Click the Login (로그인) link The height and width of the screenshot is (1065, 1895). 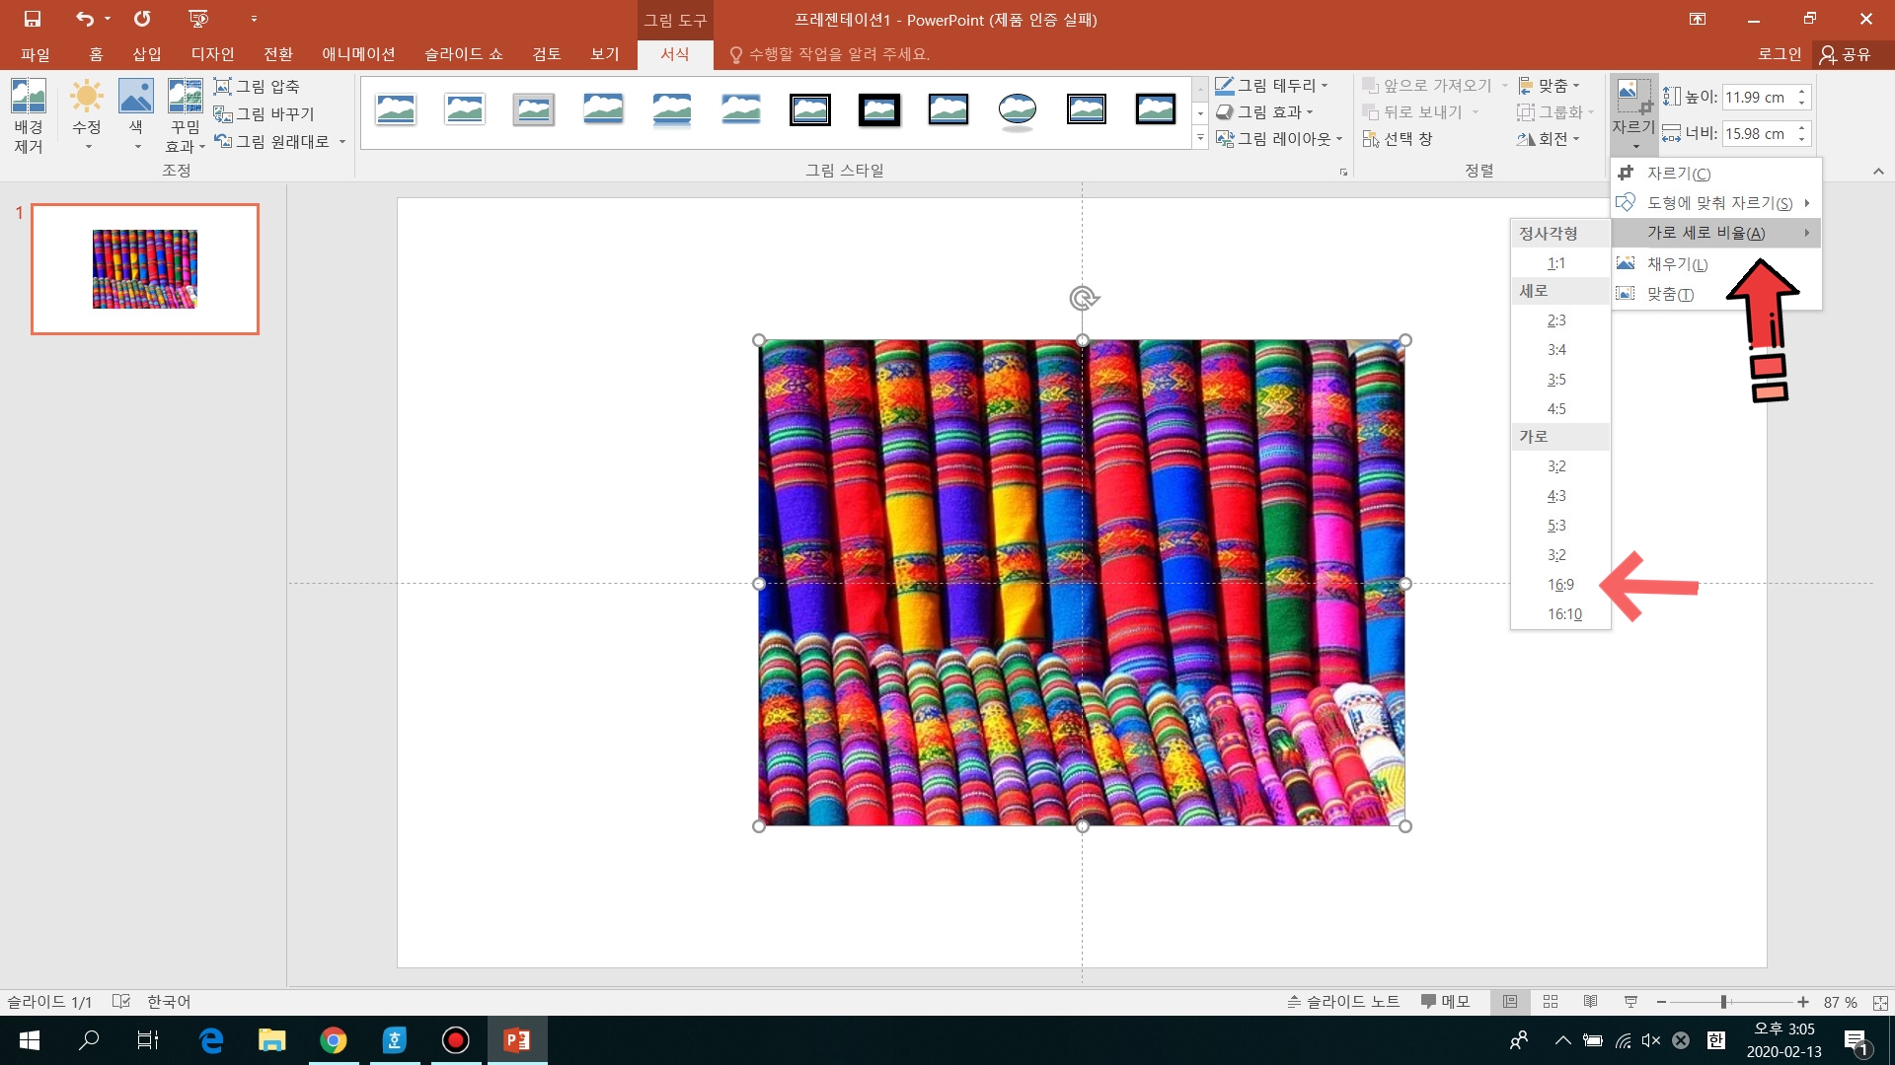(x=1780, y=54)
